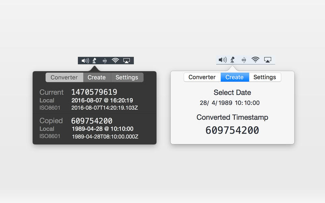325x203 pixels.
Task: Click the Bluetooth icon in the dark menu bar
Action: click(105, 60)
